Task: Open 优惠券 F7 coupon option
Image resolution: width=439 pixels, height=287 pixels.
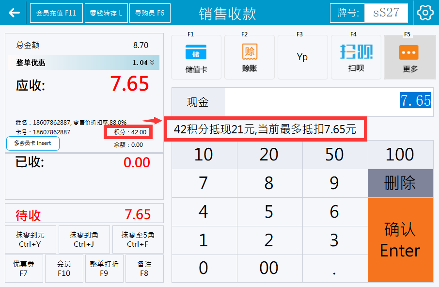Action: (24, 269)
